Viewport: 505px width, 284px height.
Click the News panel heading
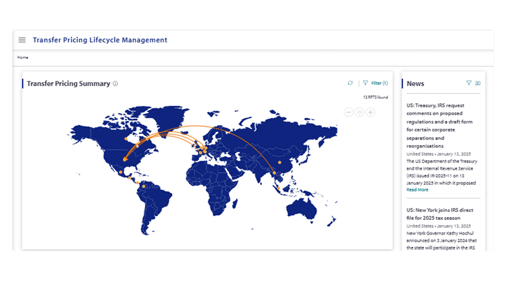pos(415,84)
